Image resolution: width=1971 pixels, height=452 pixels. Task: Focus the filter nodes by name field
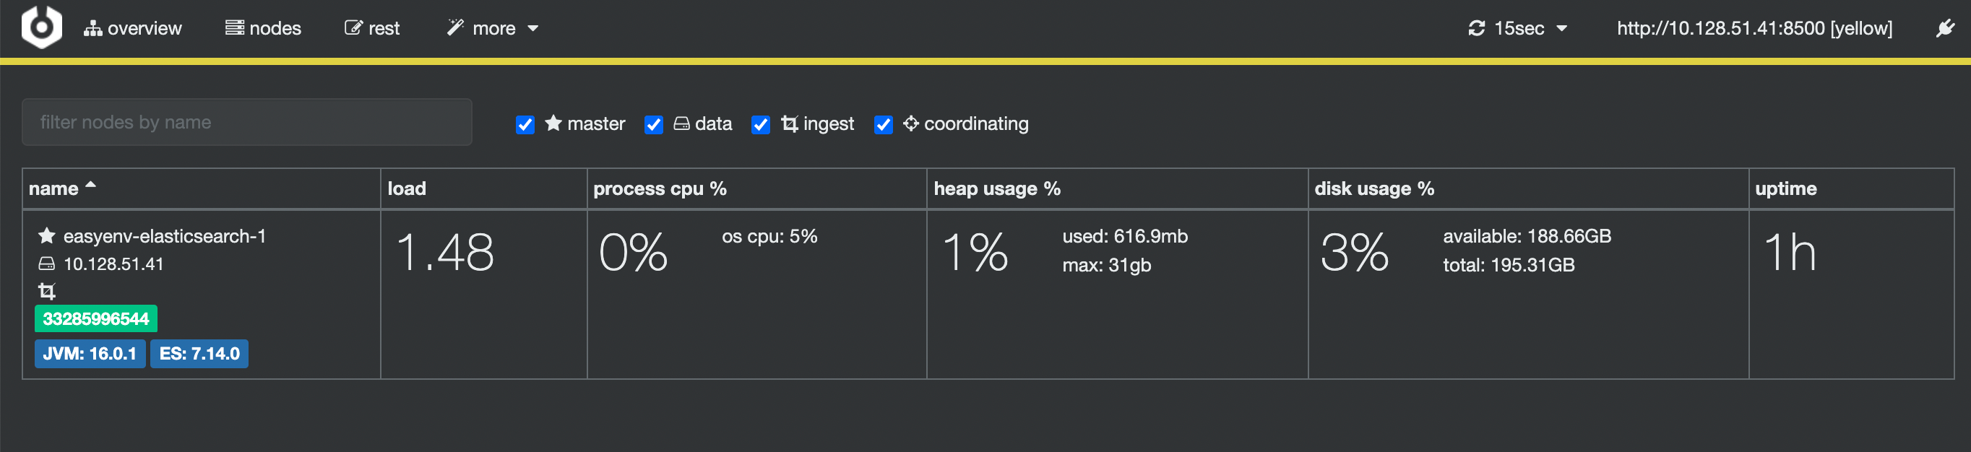click(246, 122)
